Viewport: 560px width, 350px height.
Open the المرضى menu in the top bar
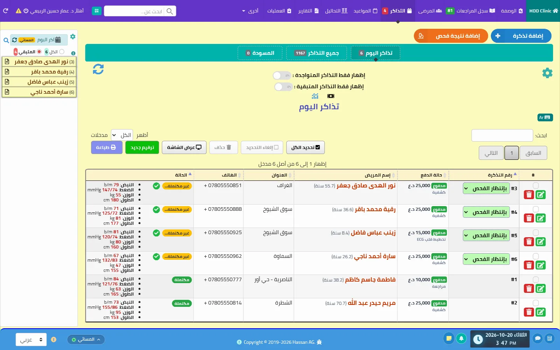pos(430,11)
